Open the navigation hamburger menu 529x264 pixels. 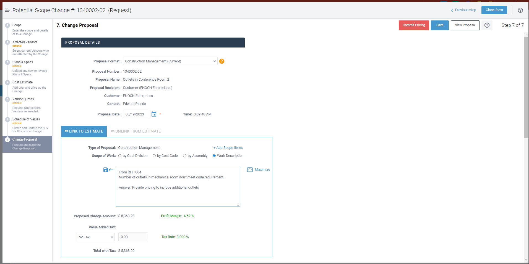pos(7,10)
